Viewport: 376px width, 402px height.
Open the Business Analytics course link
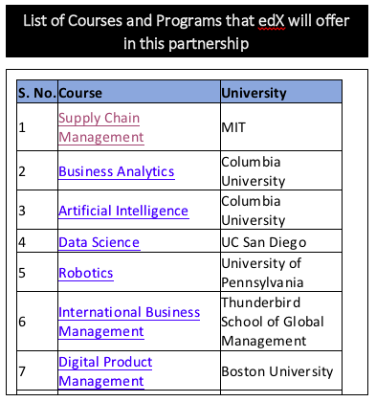[x=117, y=171]
